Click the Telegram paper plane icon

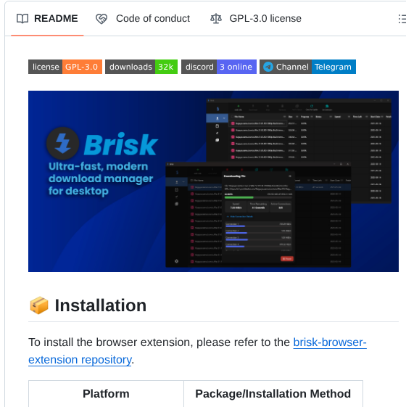tap(268, 67)
